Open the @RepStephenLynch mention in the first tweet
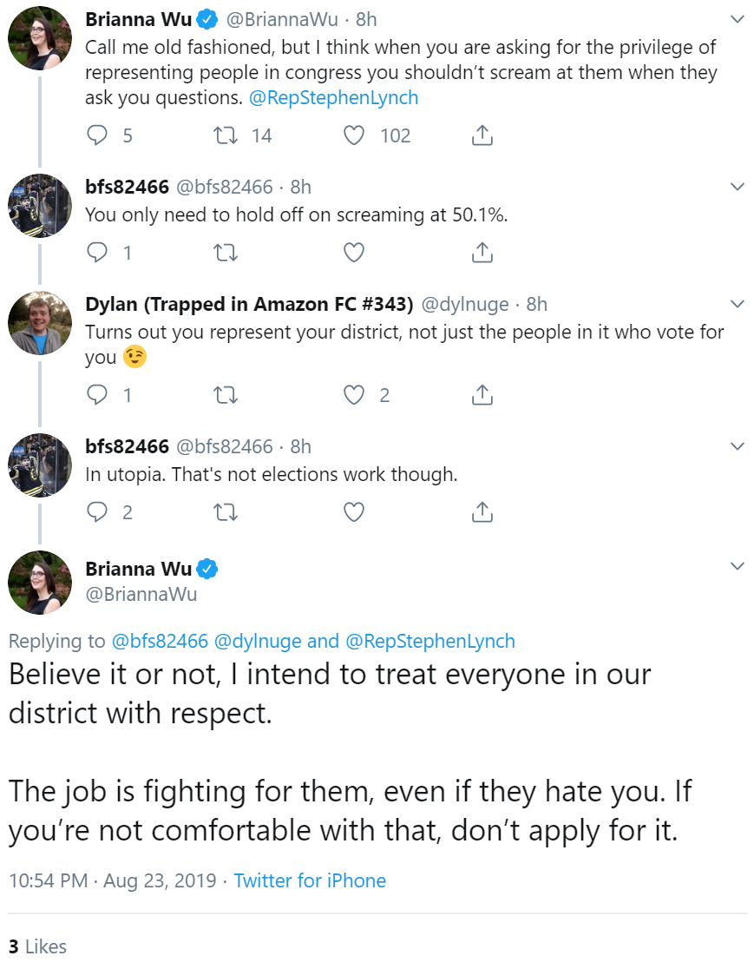This screenshot has width=754, height=969. pos(333,97)
